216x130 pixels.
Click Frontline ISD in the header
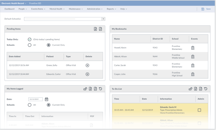pyautogui.click(x=35, y=3)
